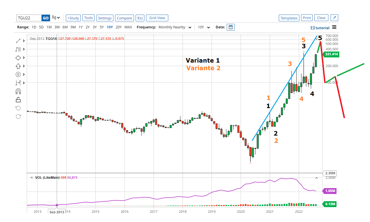This screenshot has height=222, width=370.
Task: Open the tutorial video link
Action: click(320, 28)
